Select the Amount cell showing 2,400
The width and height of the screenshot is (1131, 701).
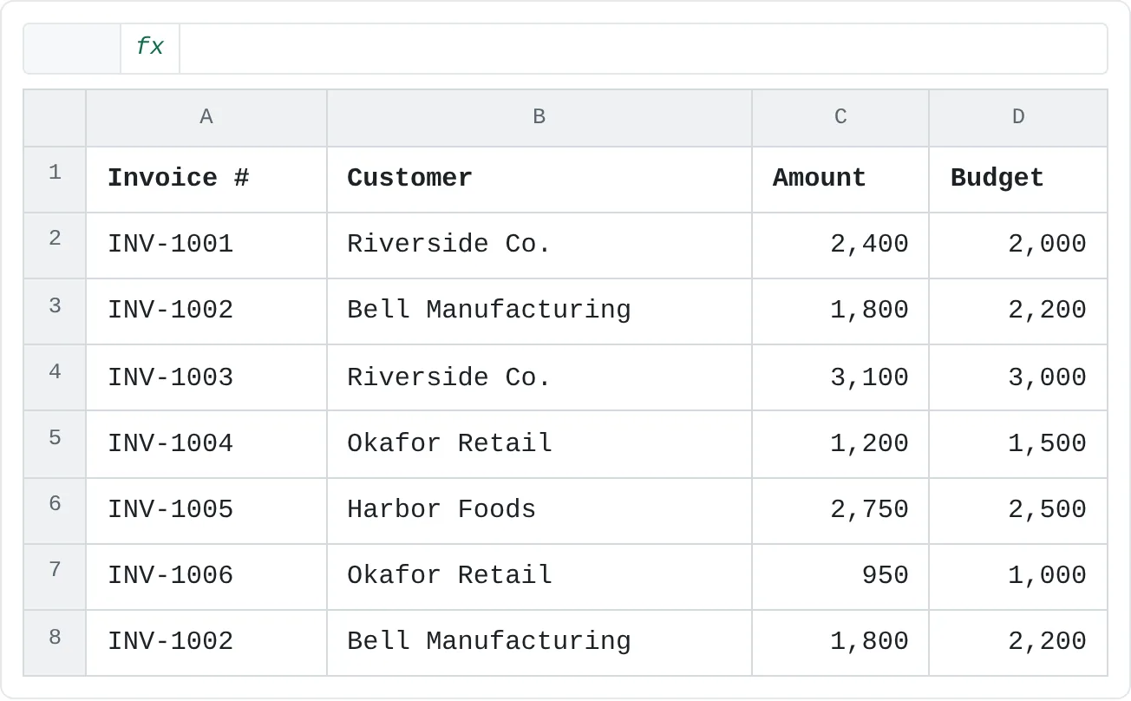(840, 246)
